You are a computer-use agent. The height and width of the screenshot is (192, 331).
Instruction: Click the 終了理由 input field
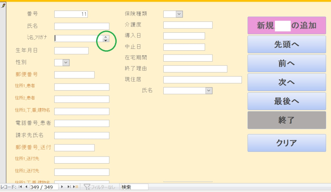click(x=195, y=69)
